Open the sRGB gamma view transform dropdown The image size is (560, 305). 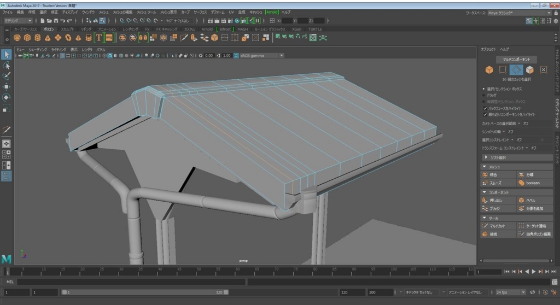261,56
